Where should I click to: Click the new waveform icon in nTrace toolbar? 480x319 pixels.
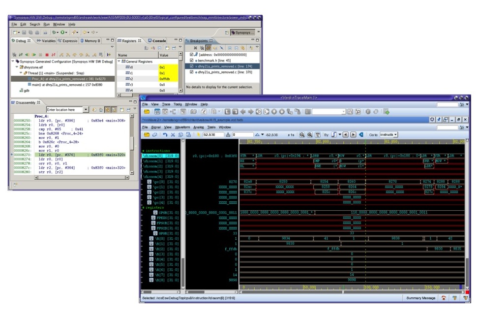(157, 112)
